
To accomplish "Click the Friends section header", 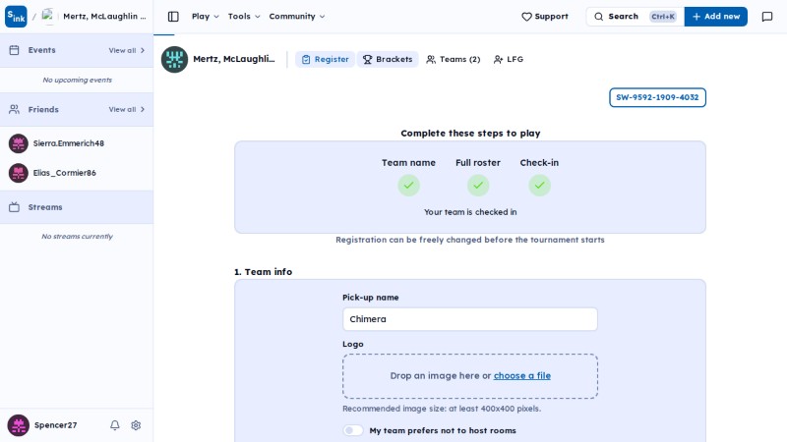I will coord(77,109).
